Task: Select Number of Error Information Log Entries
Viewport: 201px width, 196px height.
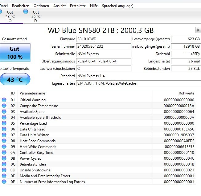Action: point(52,182)
